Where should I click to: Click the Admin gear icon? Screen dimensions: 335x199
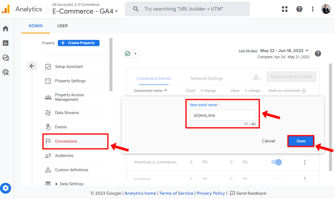coord(6,188)
